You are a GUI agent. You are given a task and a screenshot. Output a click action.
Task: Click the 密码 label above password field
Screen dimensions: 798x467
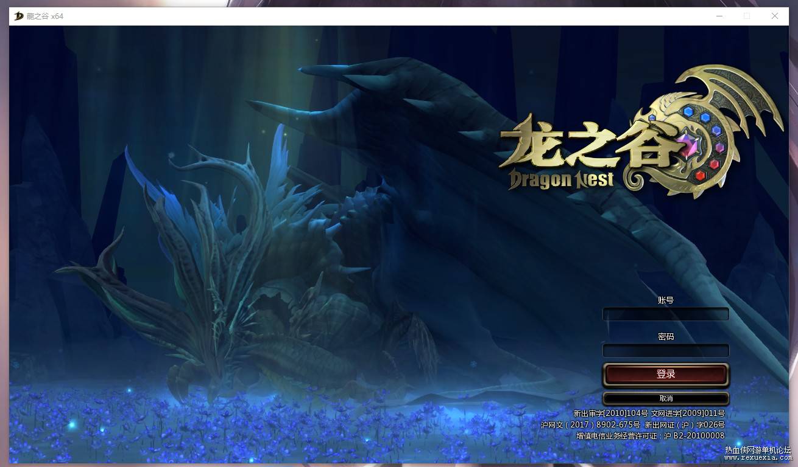tap(666, 336)
